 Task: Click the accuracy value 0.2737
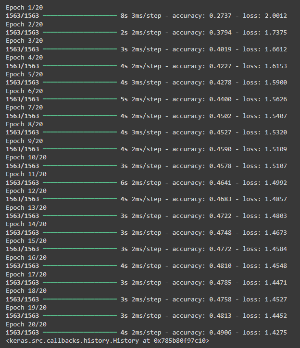coord(220,16)
